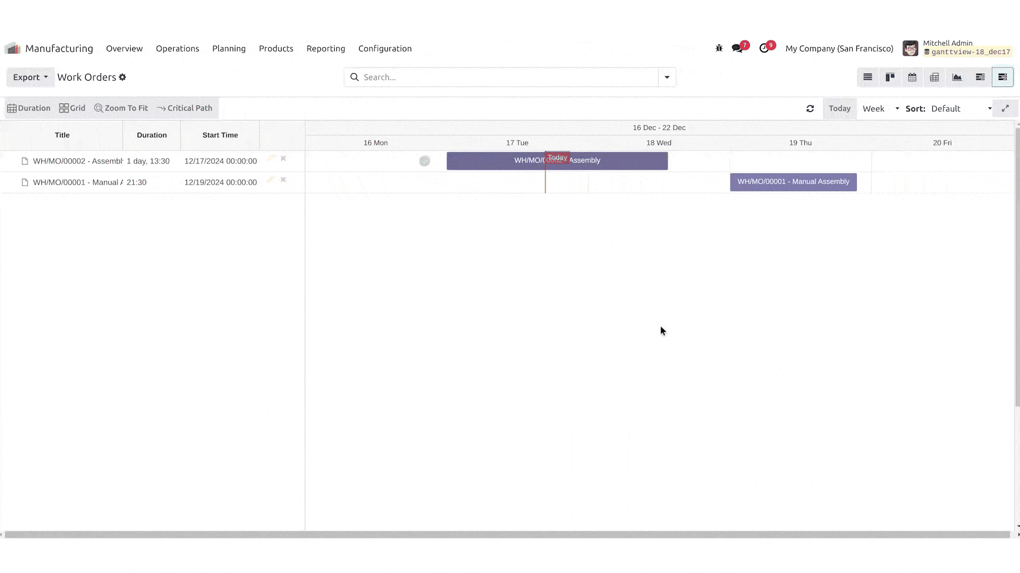Open the debug bug icon menu

coord(719,48)
